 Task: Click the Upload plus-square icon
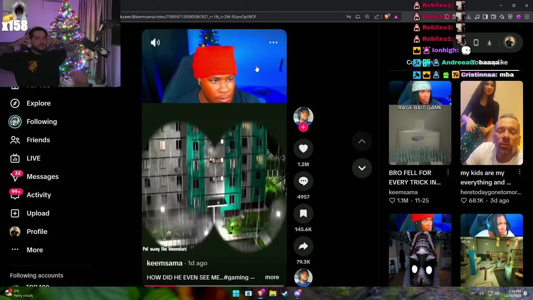[15, 213]
